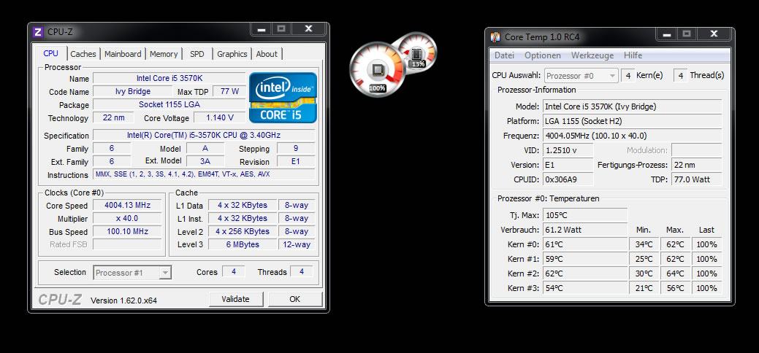
Task: Click the Kern #1 temperature 59°C
Action: (585, 259)
